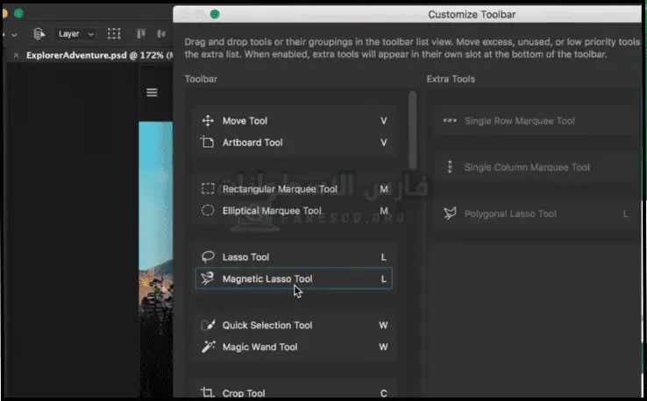Click the Toolbar list vertical scrollbar
Screen dimensions: 647x401
(x=411, y=131)
